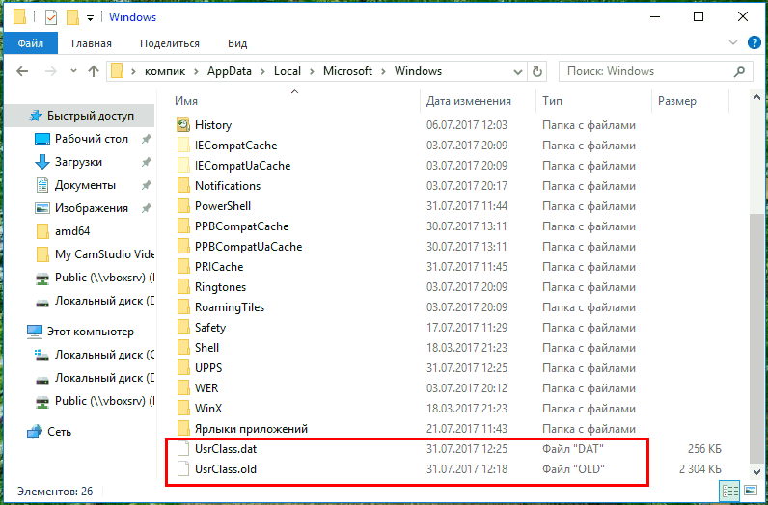Viewport: 768px width, 505px height.
Task: Switch to details view layout icon
Action: tap(730, 491)
